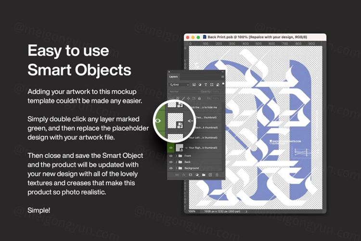Click the type layer filter icon
Viewport: 361px width, 241px height.
[206, 84]
